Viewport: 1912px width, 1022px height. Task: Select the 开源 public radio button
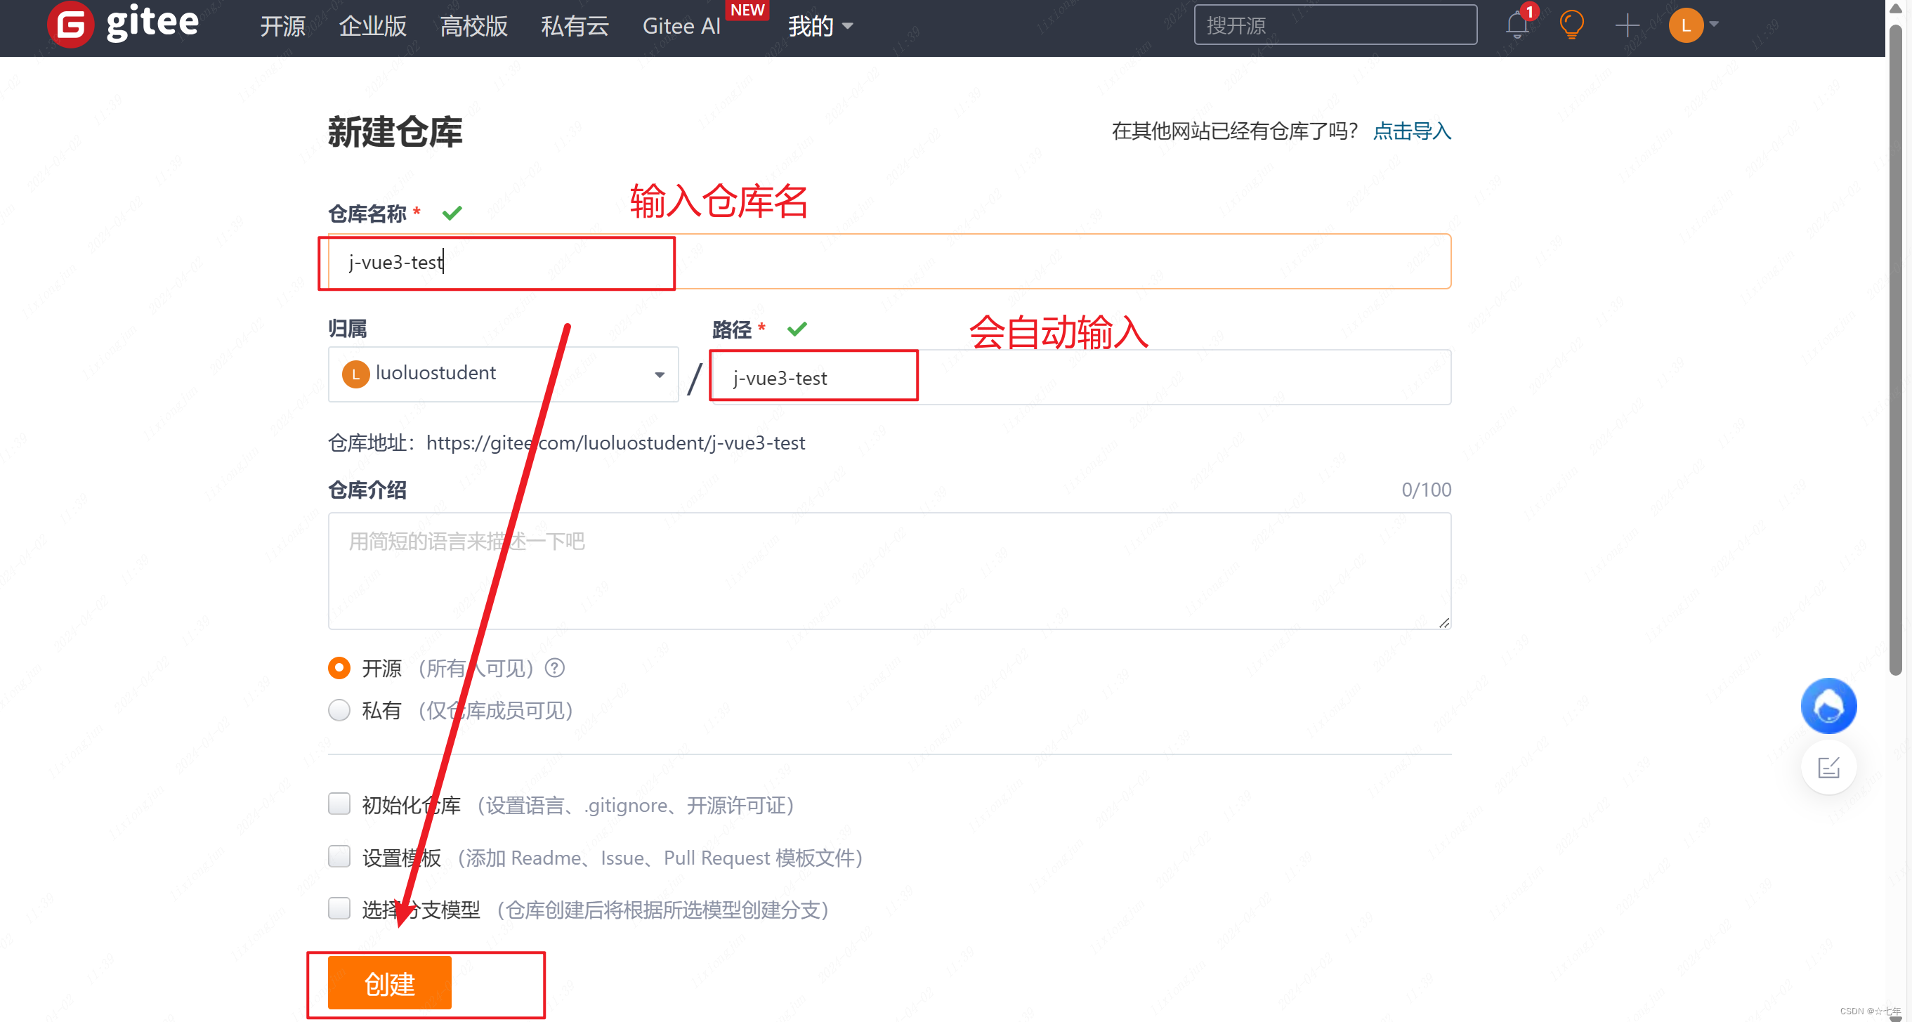pyautogui.click(x=339, y=668)
